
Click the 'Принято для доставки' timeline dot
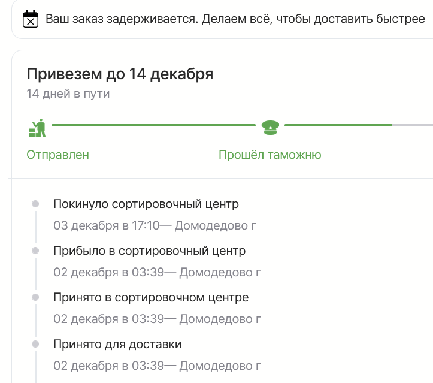(x=35, y=344)
